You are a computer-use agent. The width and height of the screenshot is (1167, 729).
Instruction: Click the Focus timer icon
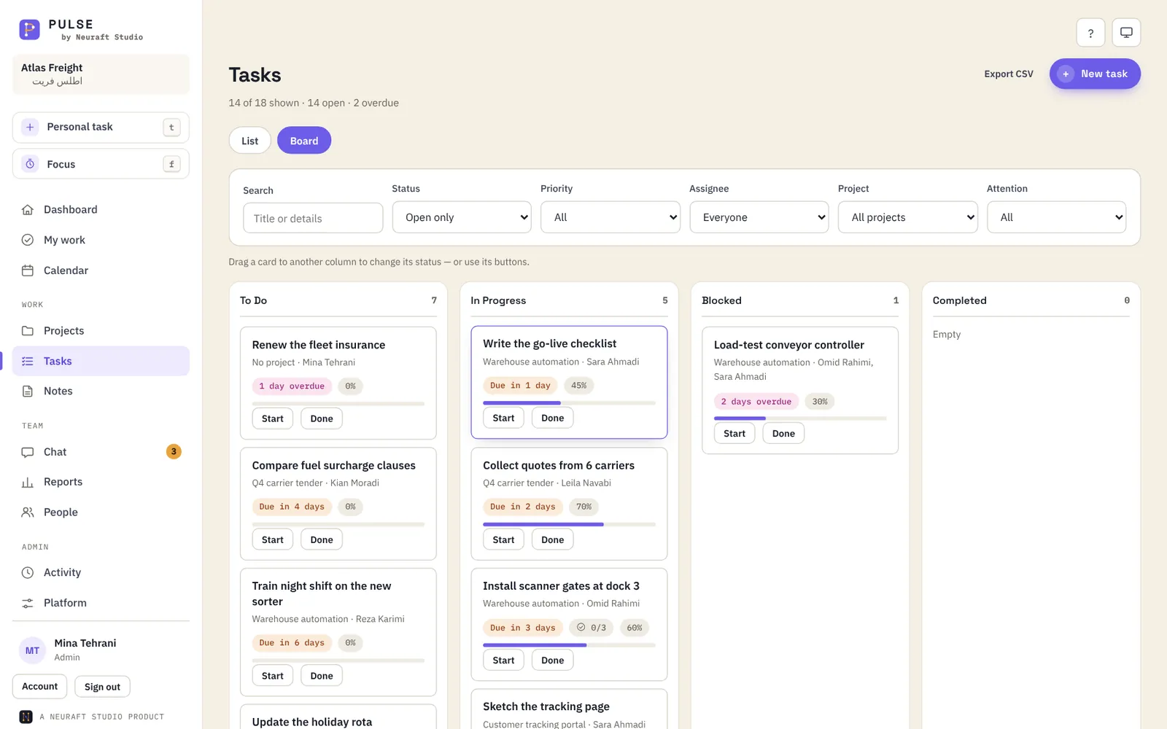click(x=30, y=164)
